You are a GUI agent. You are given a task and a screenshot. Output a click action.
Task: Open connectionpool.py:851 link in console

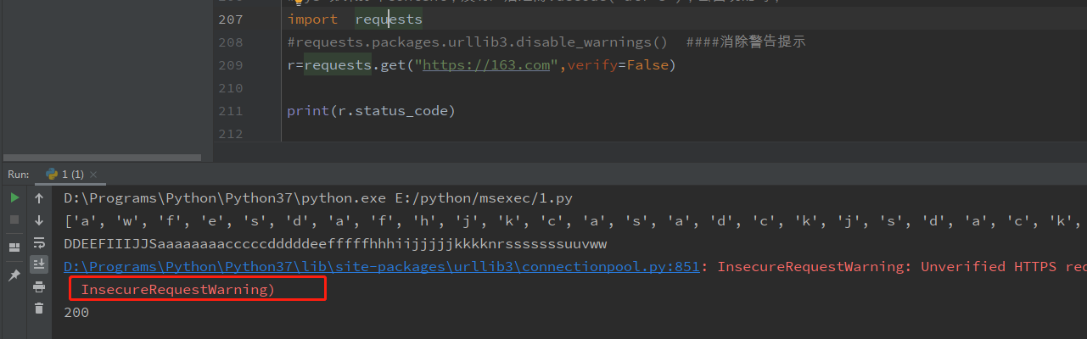pos(382,266)
